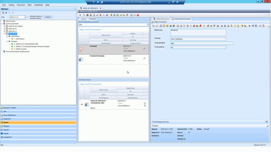Click the Beskrivning text box

pyautogui.click(x=198, y=32)
